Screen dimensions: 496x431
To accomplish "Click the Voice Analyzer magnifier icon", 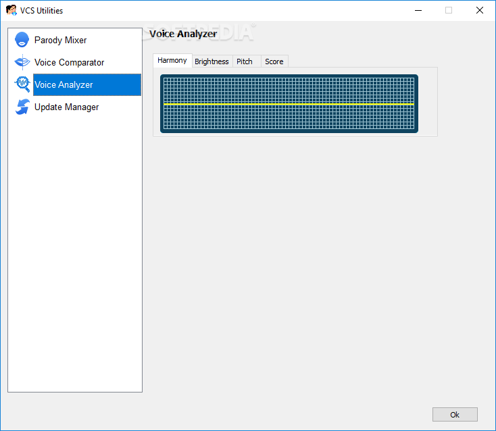I will (22, 84).
